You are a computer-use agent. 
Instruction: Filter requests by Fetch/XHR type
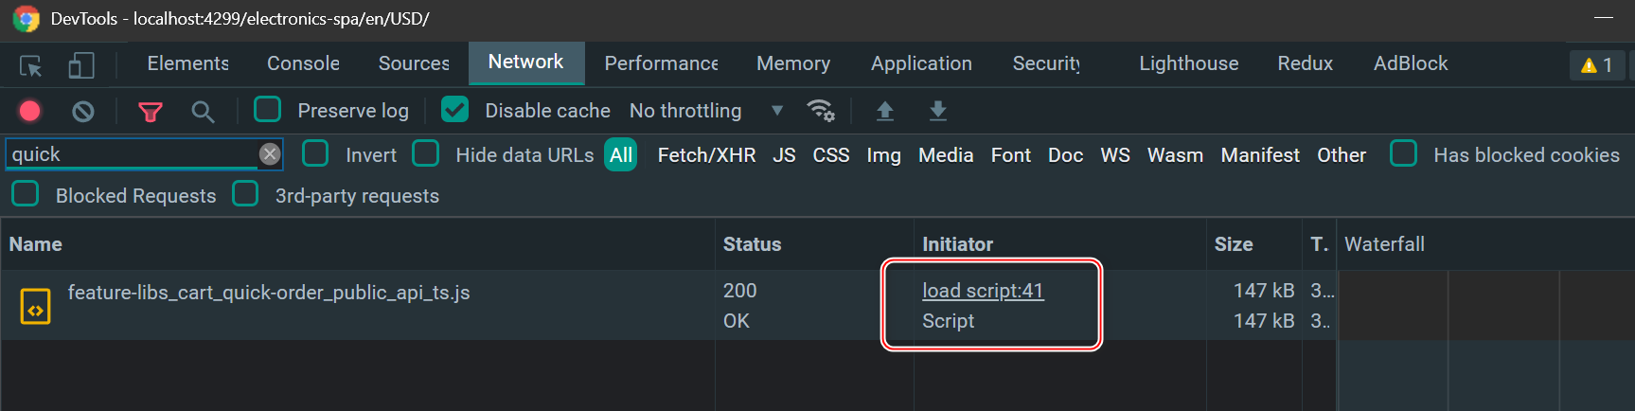706,155
